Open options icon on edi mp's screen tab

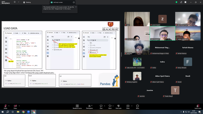74,2
